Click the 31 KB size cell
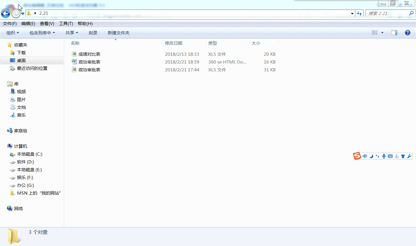Screen dimensions: 416x246 tap(270, 70)
